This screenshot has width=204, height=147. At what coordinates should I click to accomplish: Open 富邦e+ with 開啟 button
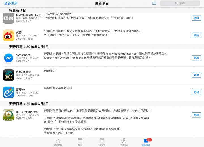196,92
